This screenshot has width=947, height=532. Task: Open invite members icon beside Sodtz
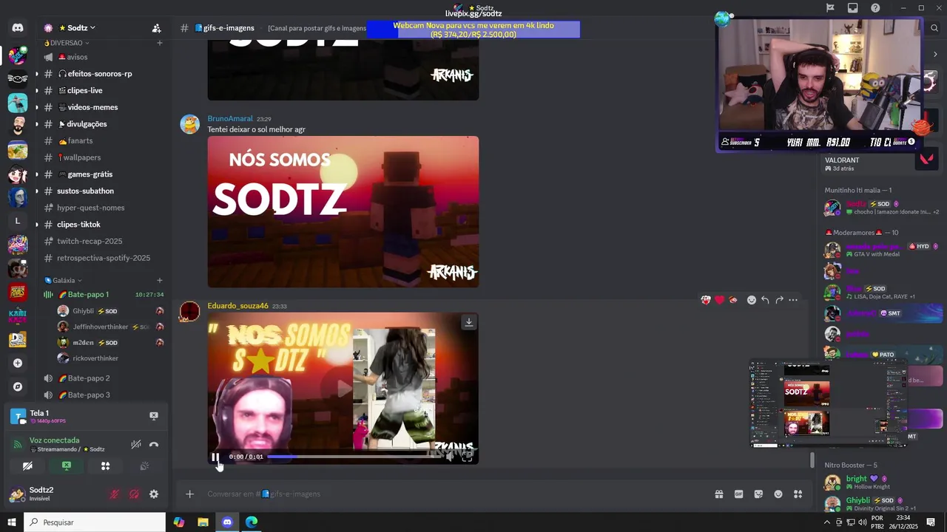tap(156, 28)
